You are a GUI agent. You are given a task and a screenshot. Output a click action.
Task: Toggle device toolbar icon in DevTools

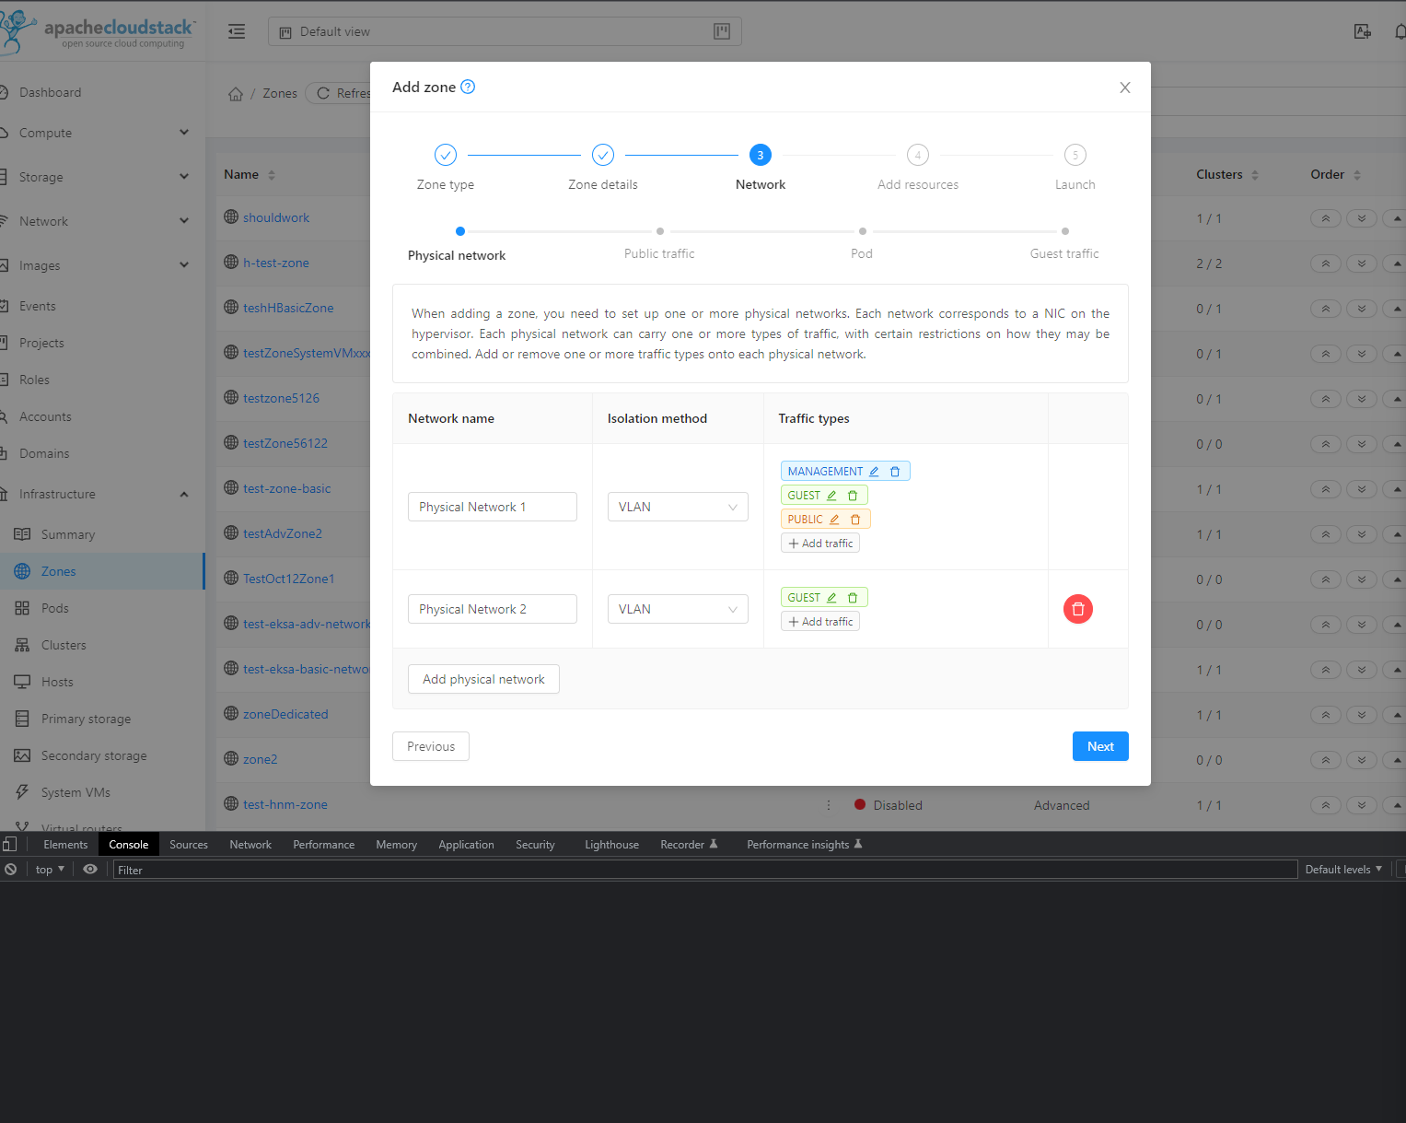pyautogui.click(x=9, y=844)
